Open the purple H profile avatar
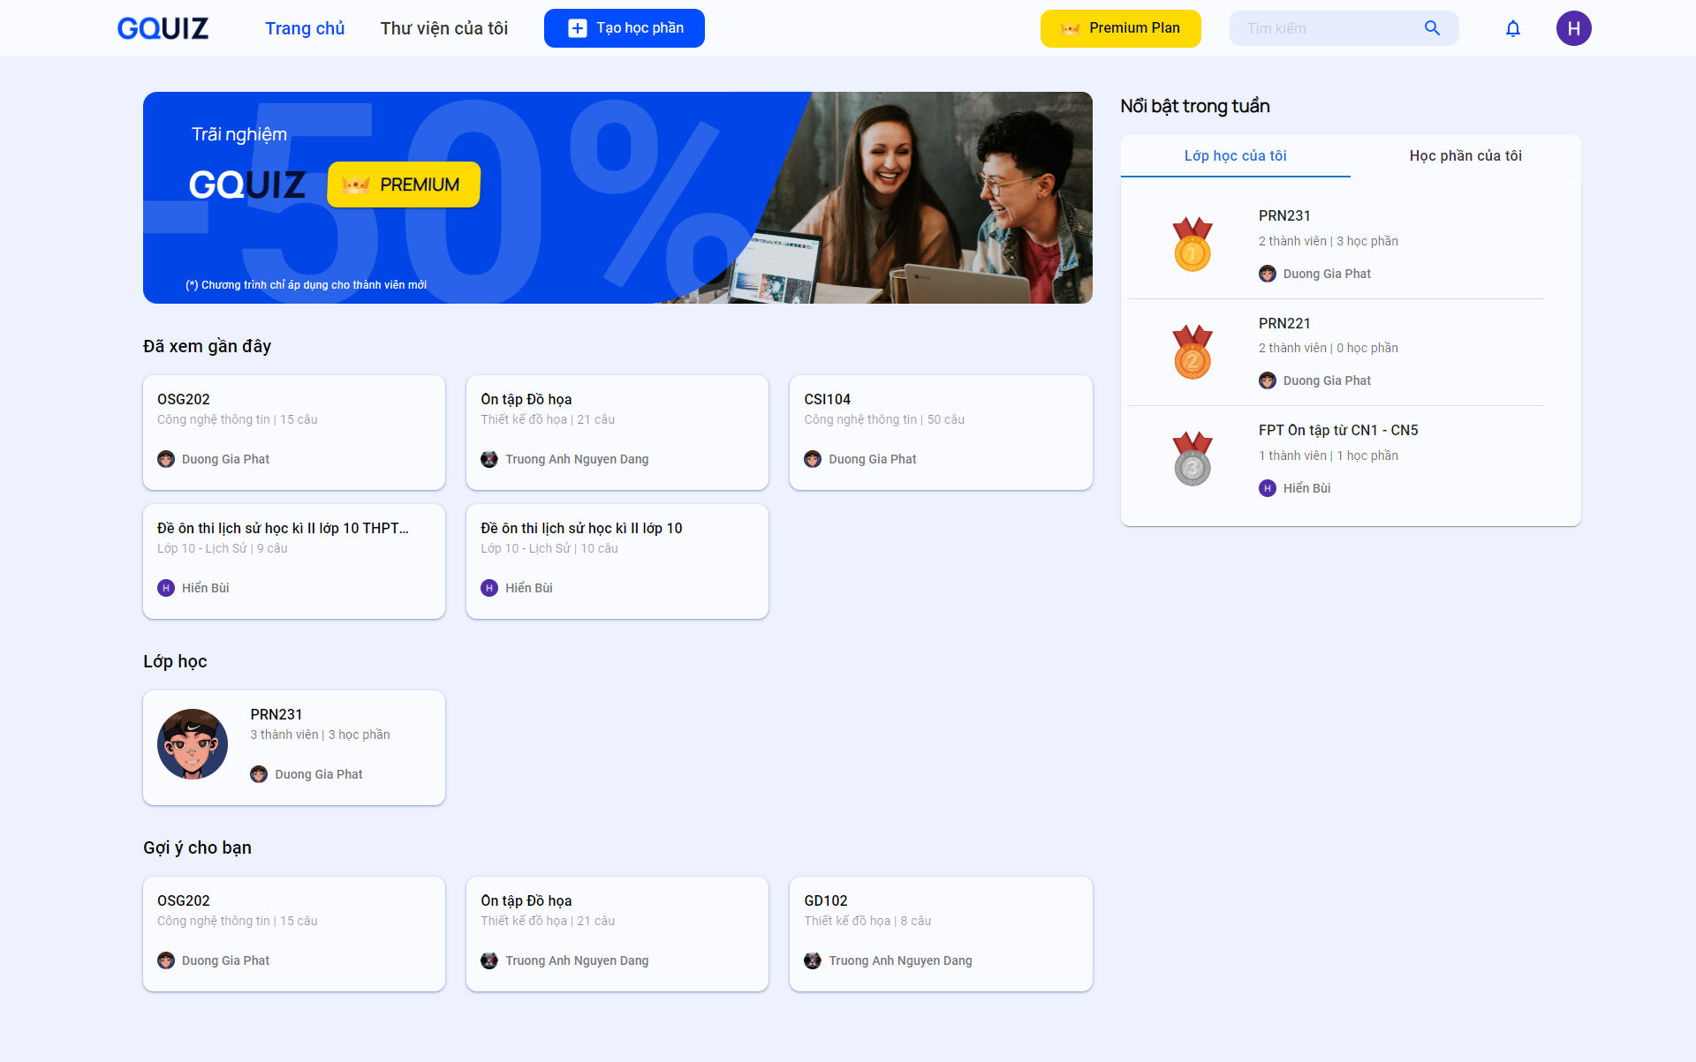The width and height of the screenshot is (1696, 1062). point(1573,28)
